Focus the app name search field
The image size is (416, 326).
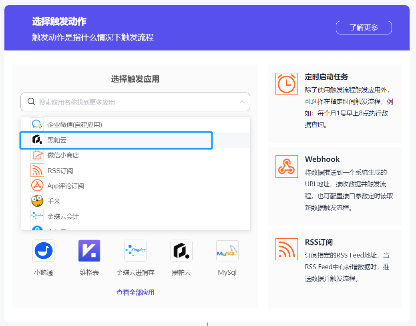coord(135,102)
